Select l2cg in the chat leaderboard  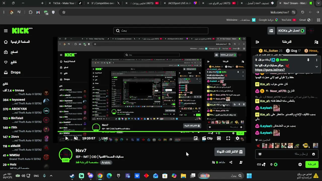click(x=293, y=51)
